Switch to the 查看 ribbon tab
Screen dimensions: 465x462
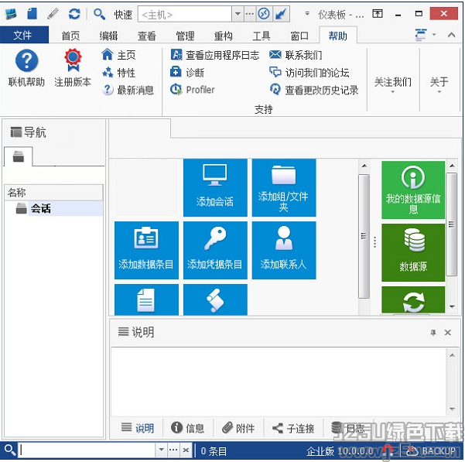click(147, 36)
